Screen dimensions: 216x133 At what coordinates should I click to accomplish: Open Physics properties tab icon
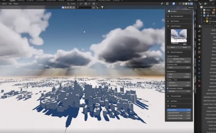coord(199,69)
